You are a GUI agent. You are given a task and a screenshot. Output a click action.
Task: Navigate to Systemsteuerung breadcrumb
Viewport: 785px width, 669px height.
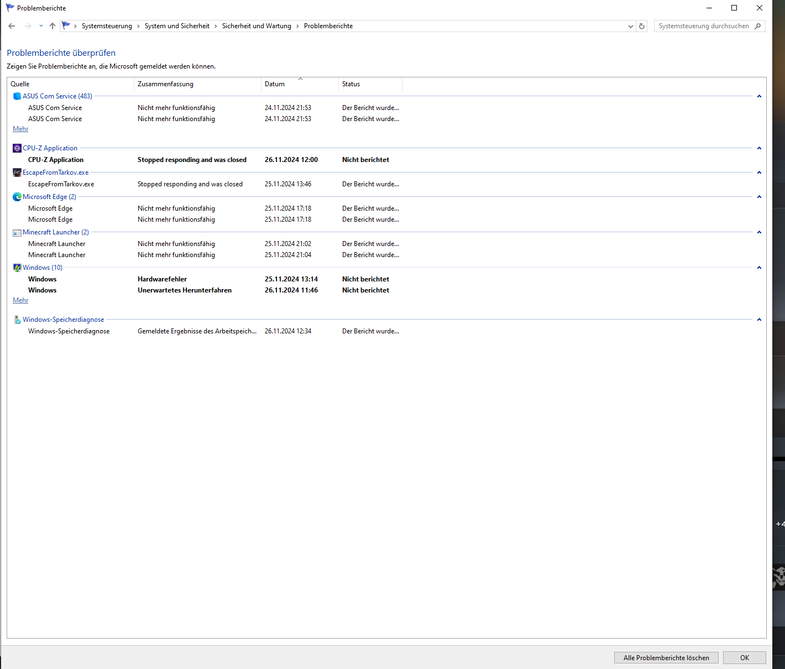[x=107, y=26]
